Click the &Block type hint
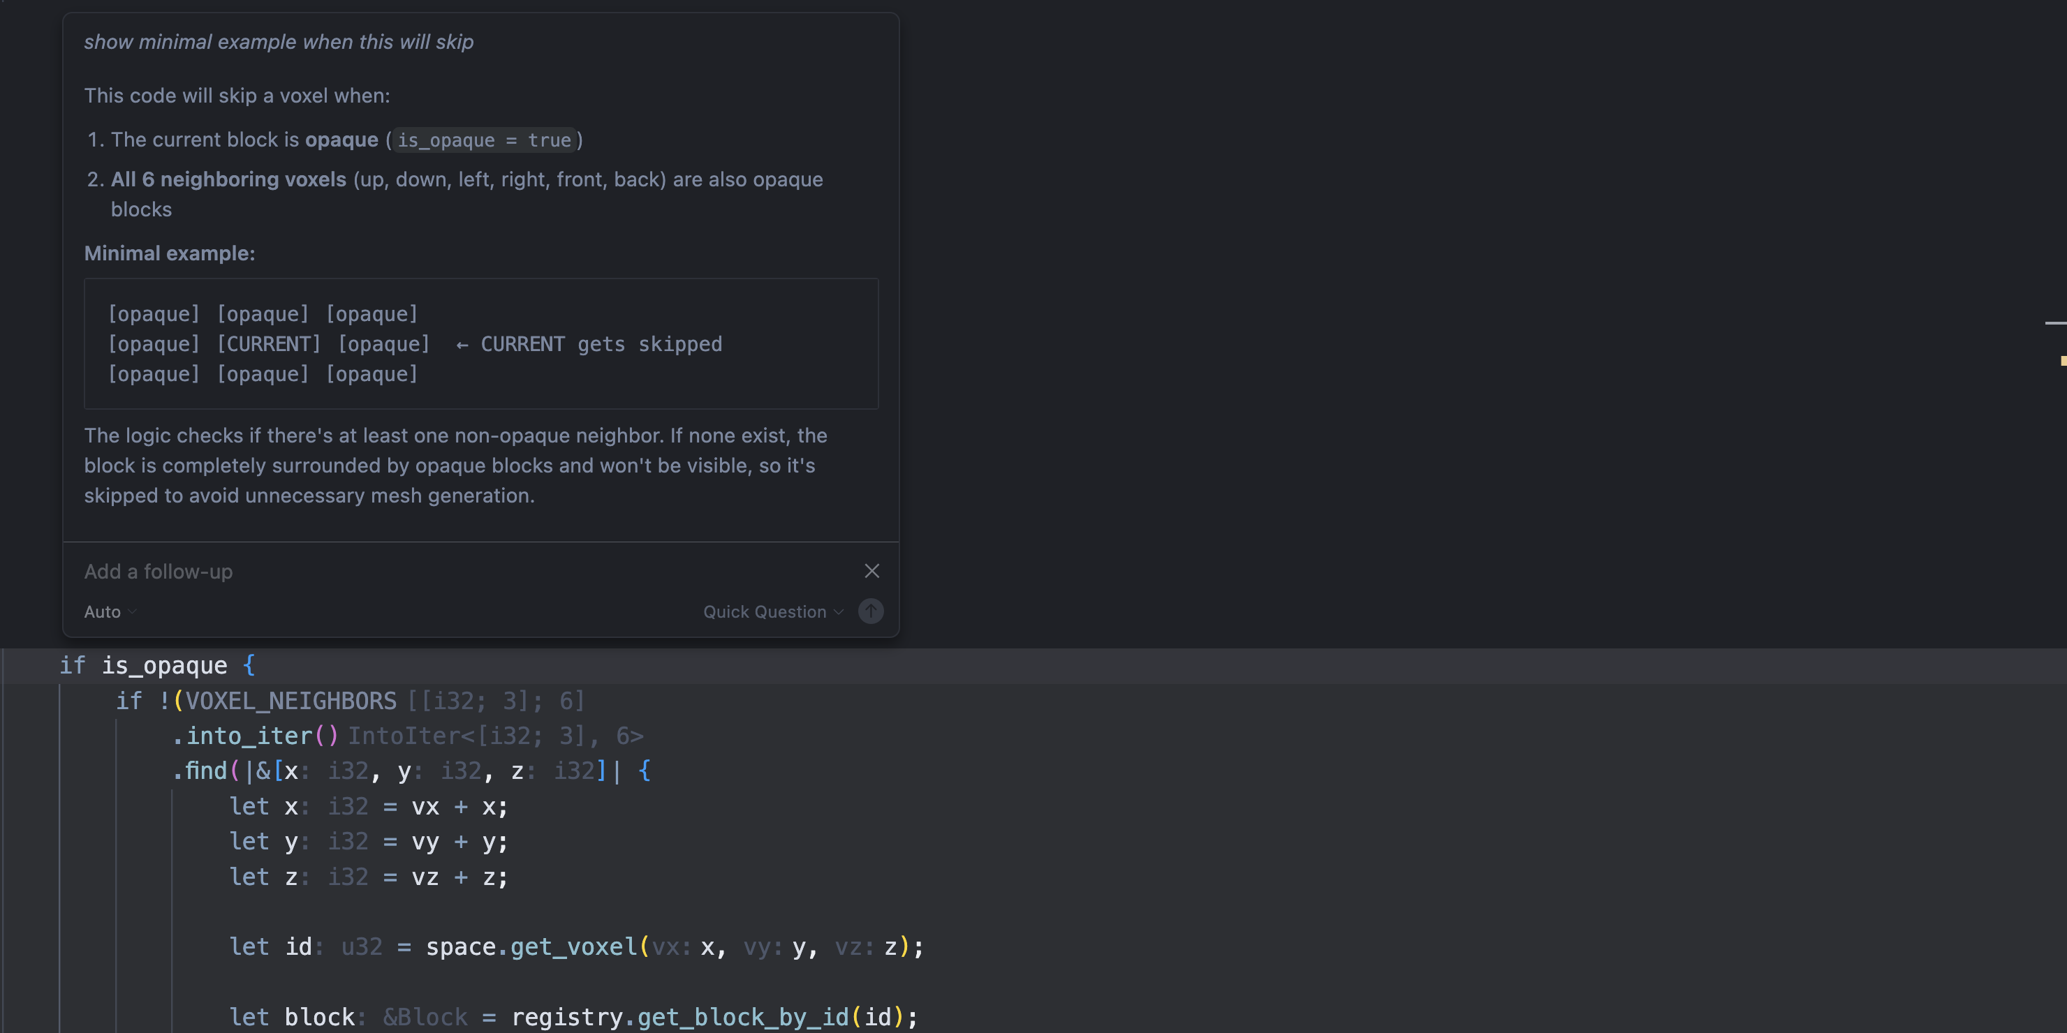 click(425, 1017)
